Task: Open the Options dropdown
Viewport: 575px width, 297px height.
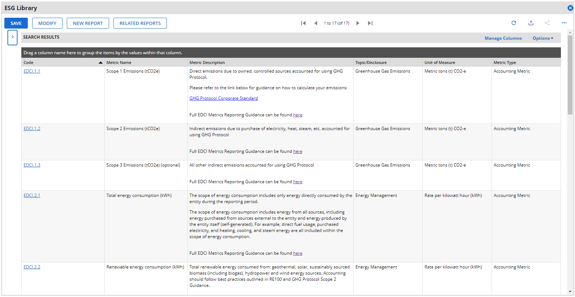Action: point(543,38)
